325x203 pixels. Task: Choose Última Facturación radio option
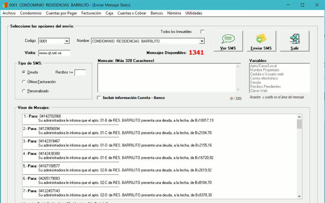tap(24, 82)
